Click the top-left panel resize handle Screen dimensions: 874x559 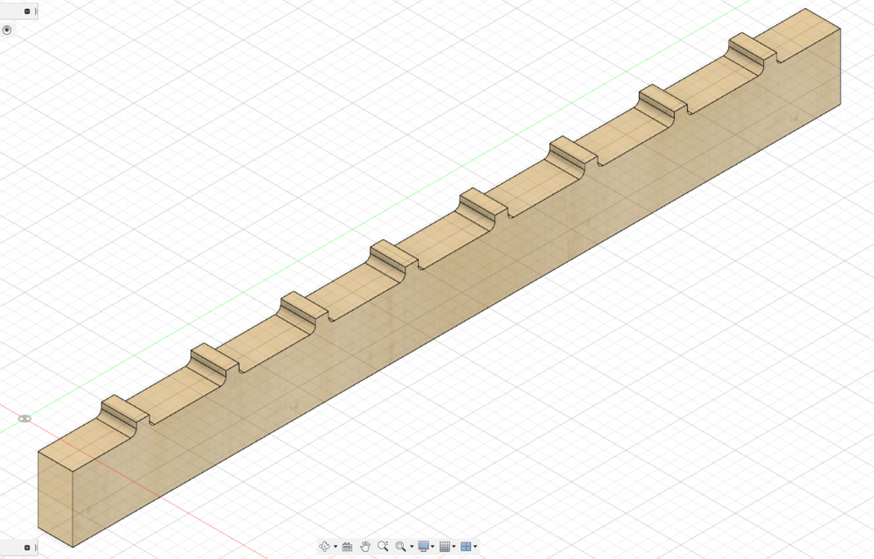[x=36, y=10]
